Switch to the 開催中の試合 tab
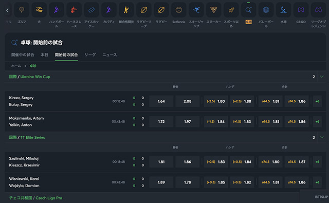Image resolution: width=329 pixels, height=203 pixels. 23,55
